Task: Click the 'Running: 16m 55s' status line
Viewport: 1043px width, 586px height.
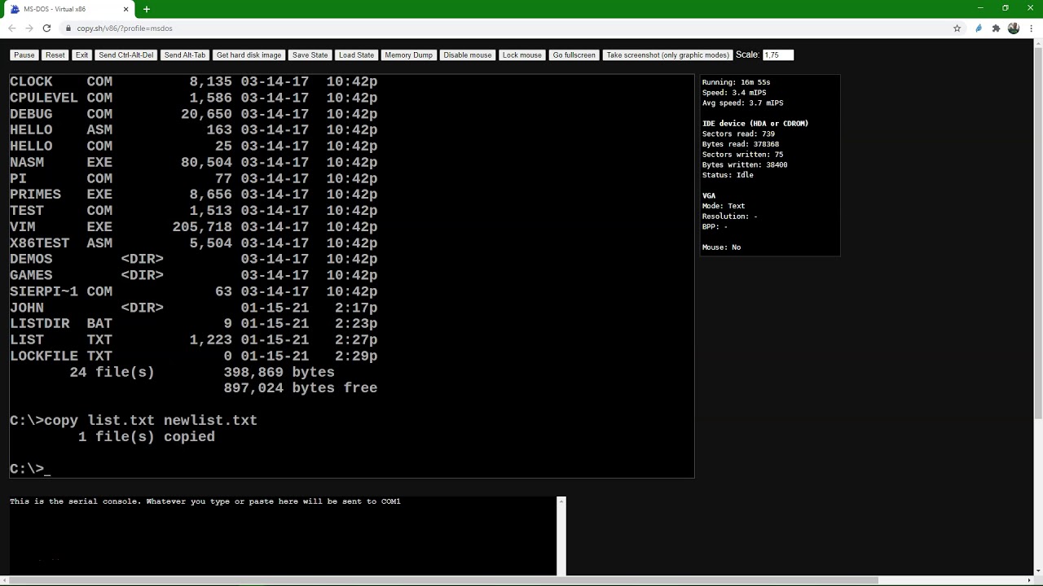Action: click(736, 82)
